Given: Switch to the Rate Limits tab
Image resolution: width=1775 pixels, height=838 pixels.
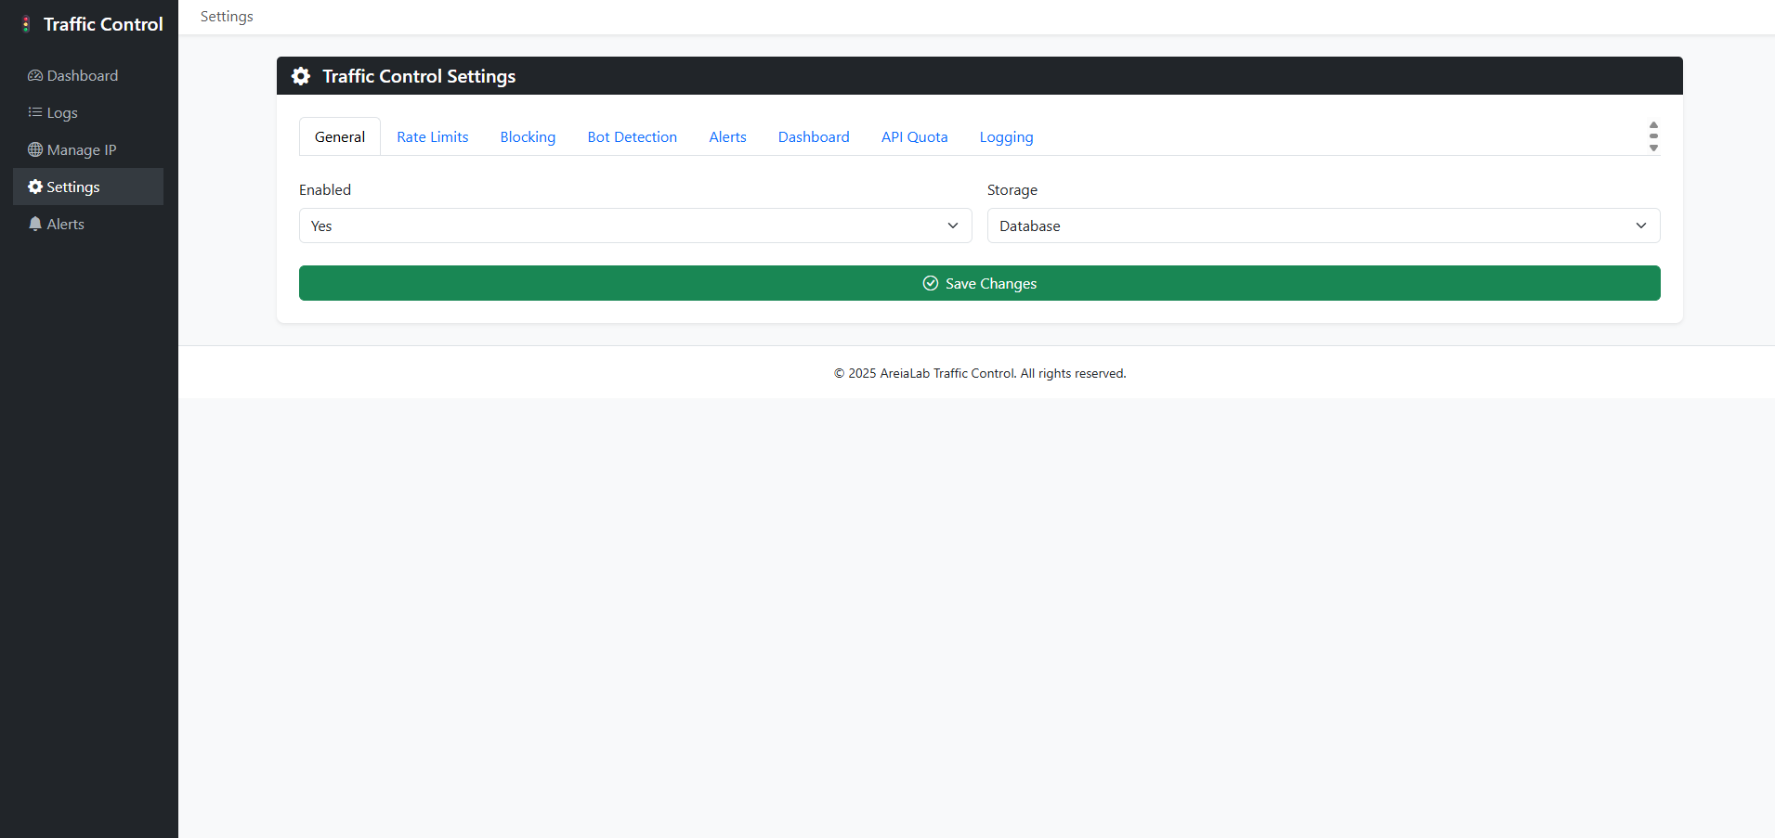Looking at the screenshot, I should 432,137.
